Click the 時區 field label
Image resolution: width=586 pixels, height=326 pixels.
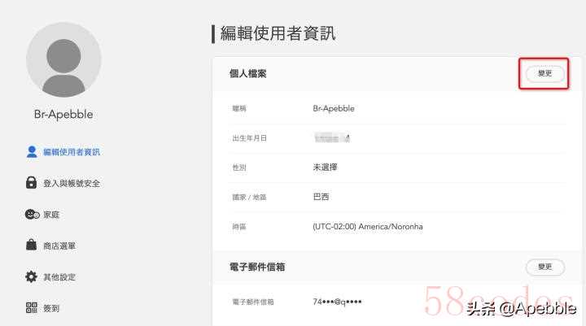[x=239, y=227]
